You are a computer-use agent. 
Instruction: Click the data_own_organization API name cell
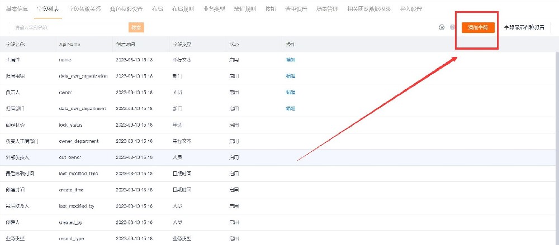[83, 76]
